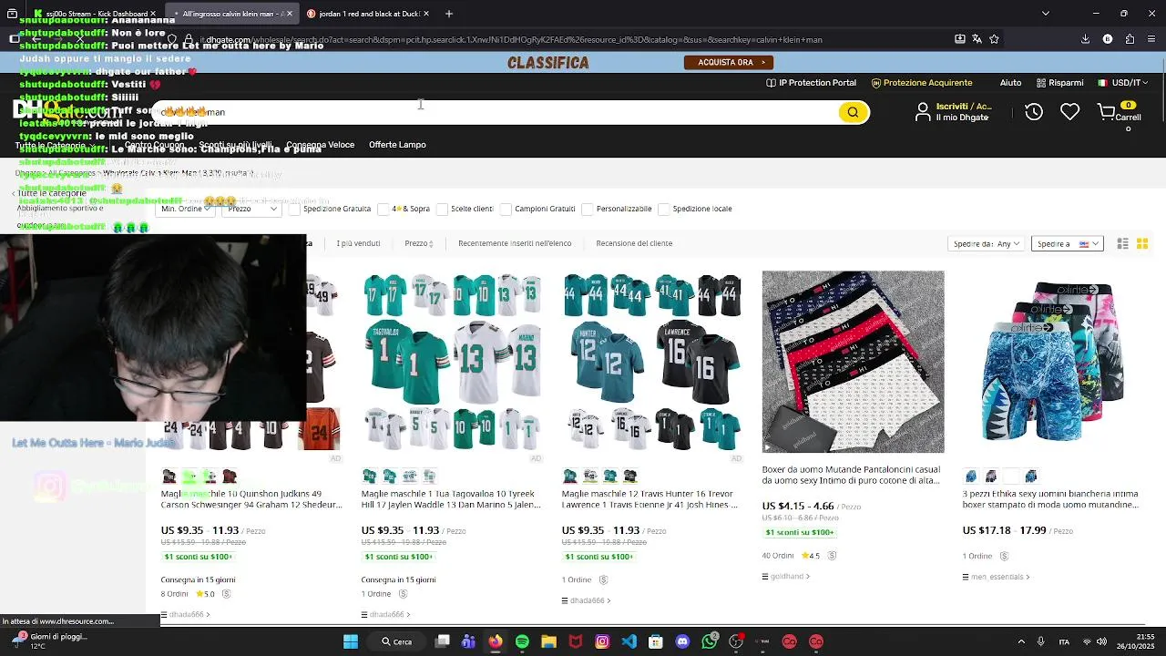This screenshot has width=1166, height=656.
Task: Sort by I più venduti
Action: pyautogui.click(x=358, y=243)
